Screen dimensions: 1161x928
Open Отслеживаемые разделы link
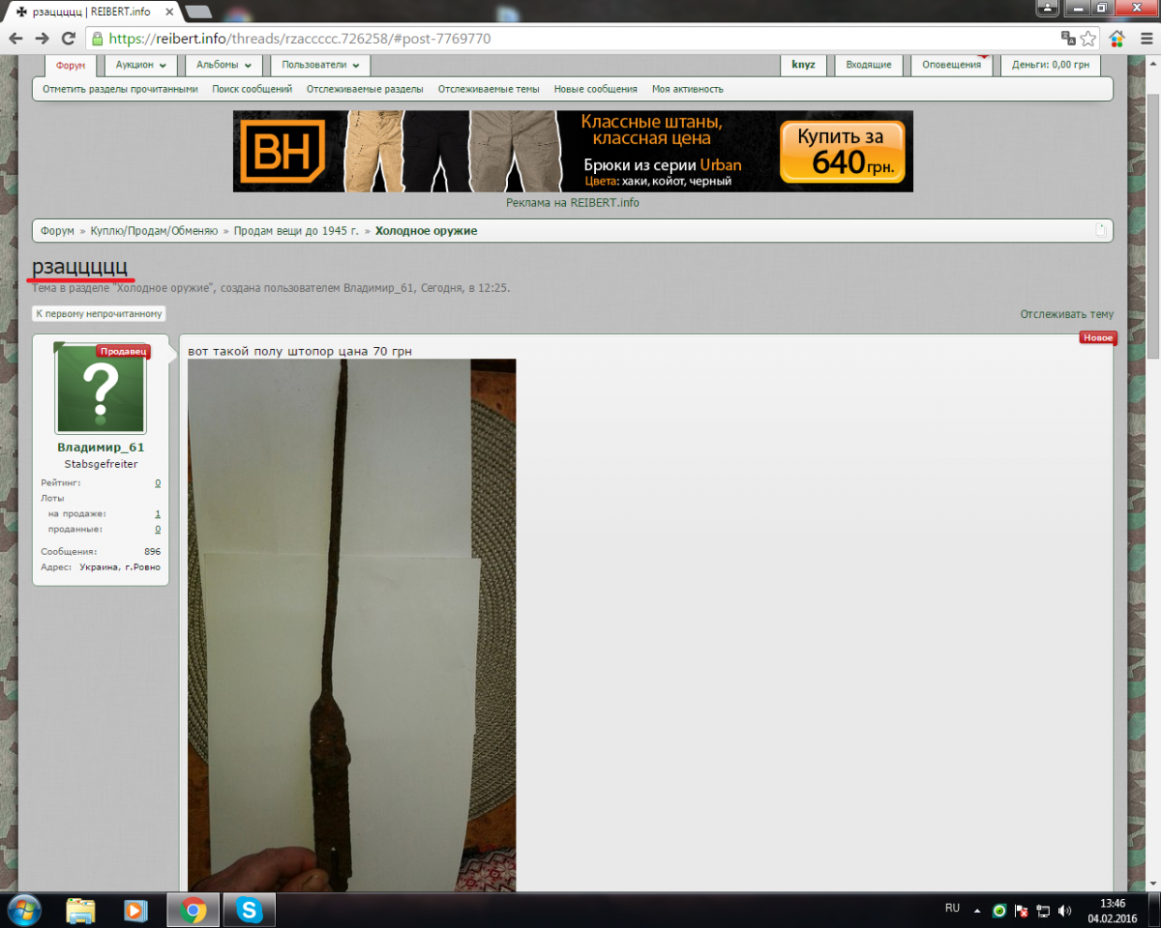click(x=365, y=89)
